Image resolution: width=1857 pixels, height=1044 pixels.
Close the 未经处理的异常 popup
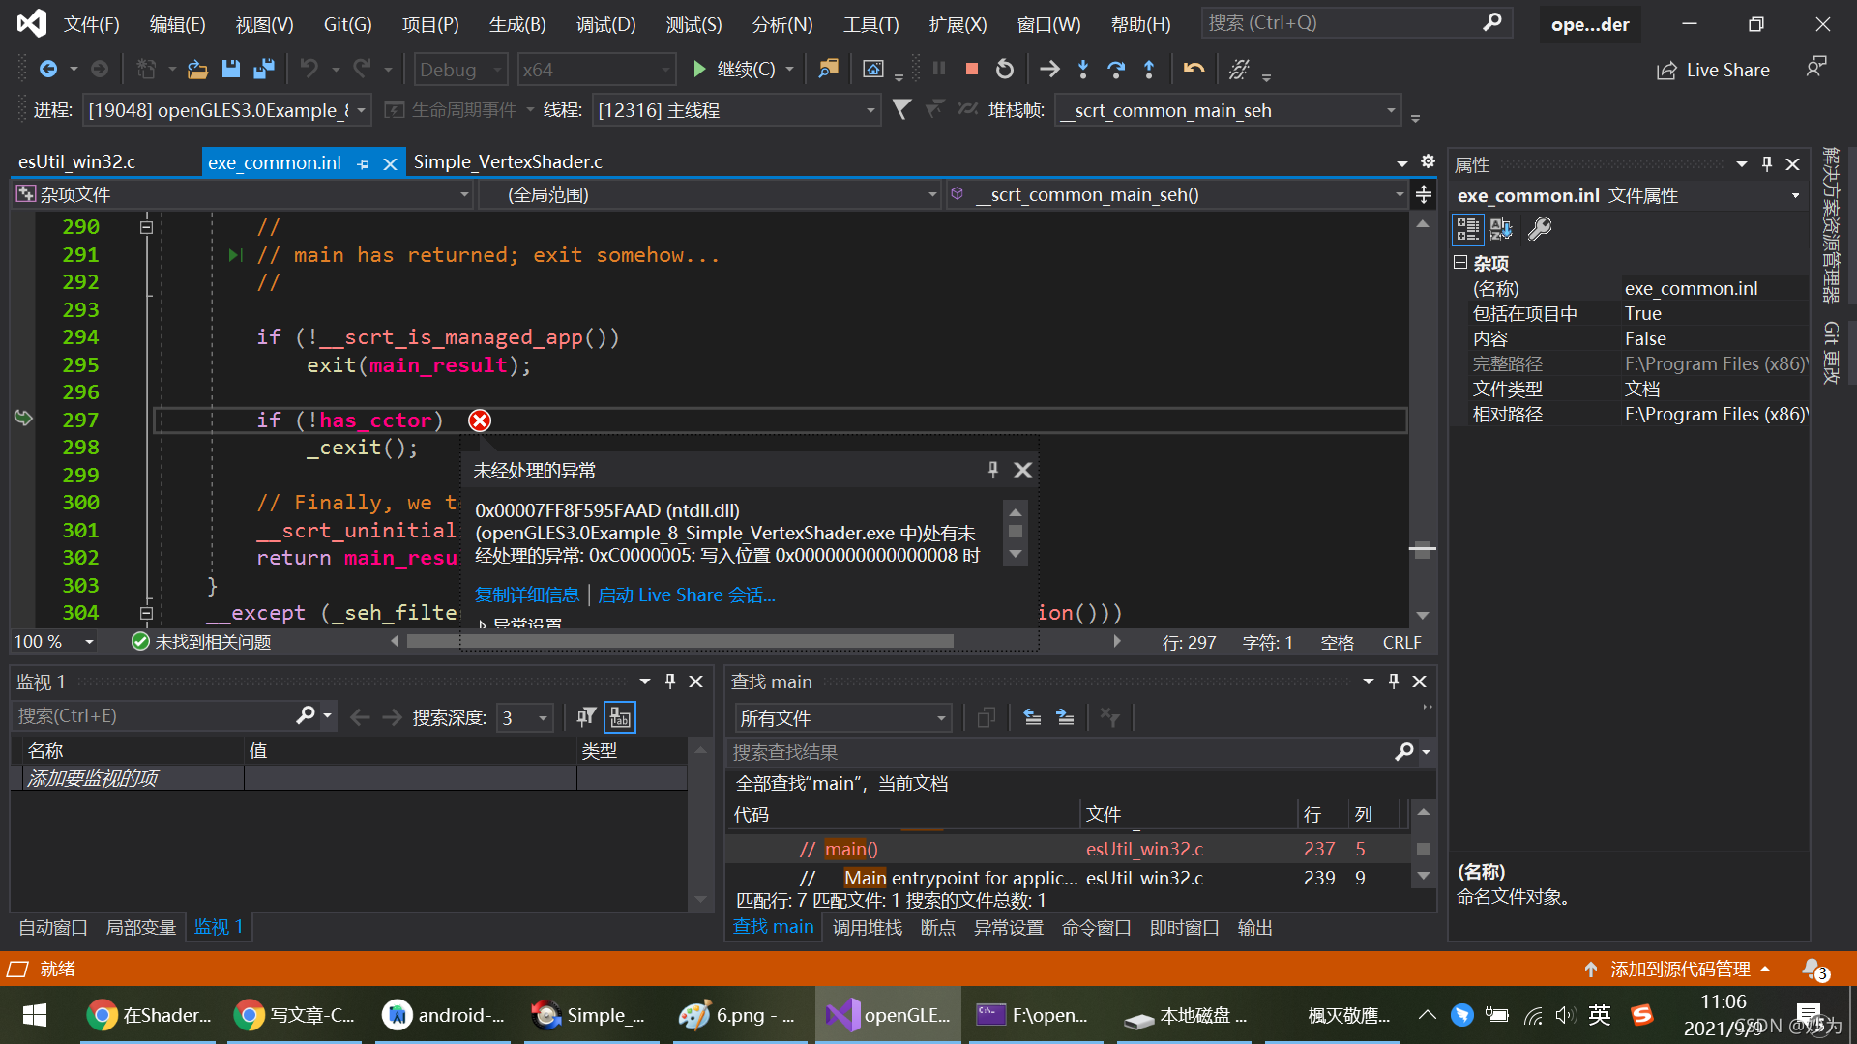(1022, 470)
